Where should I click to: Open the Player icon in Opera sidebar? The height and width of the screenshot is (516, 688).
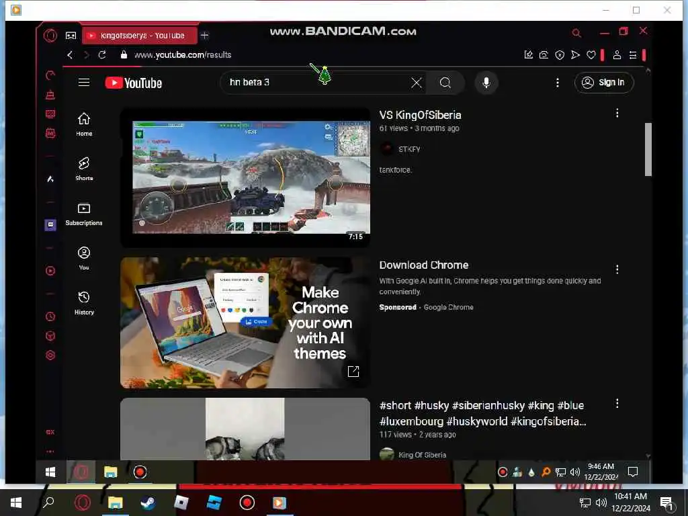click(50, 271)
